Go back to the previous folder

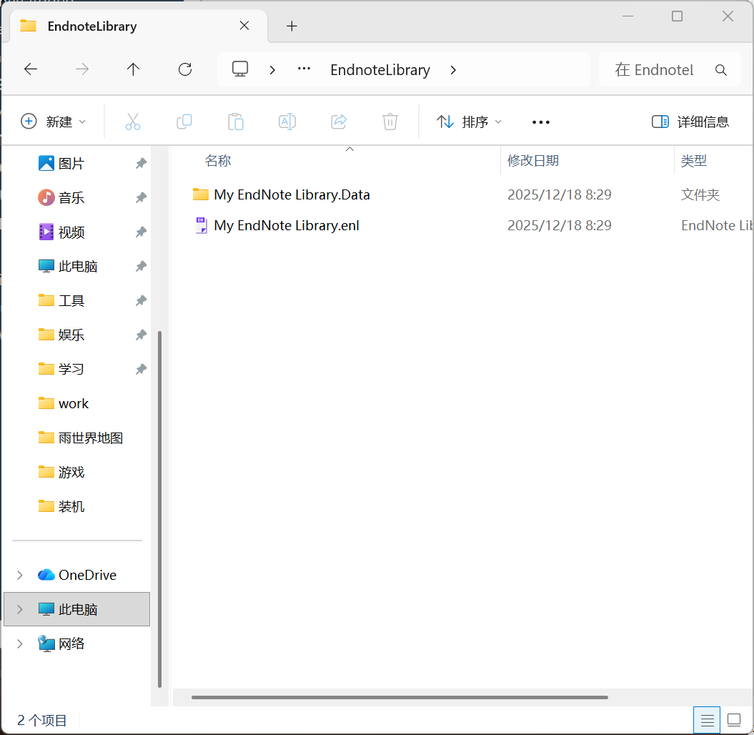(31, 69)
